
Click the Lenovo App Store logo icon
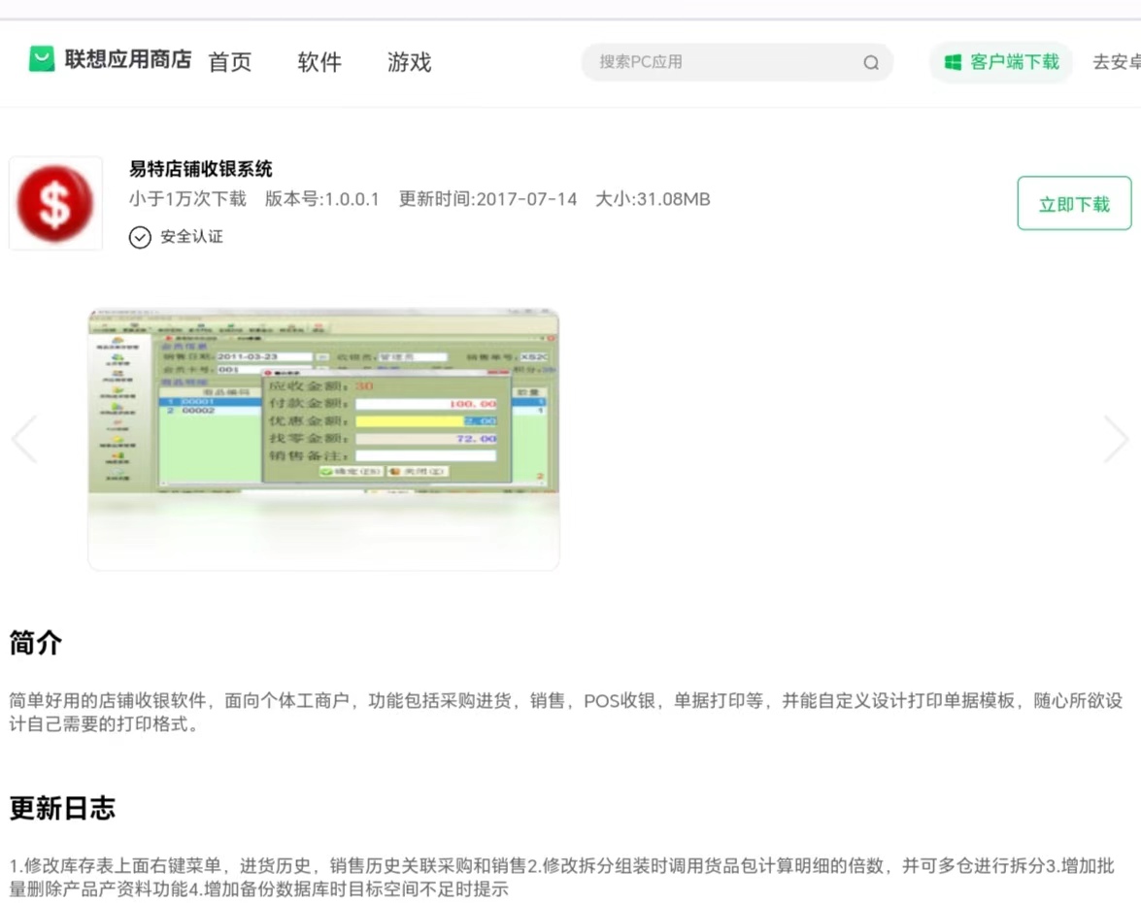pos(42,59)
